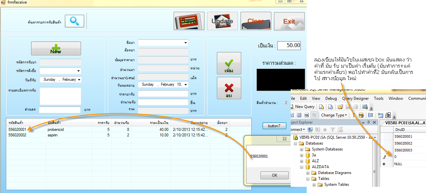426x193 pixels.
Task: Open the Window menu in Management Studio
Action: coord(396,98)
